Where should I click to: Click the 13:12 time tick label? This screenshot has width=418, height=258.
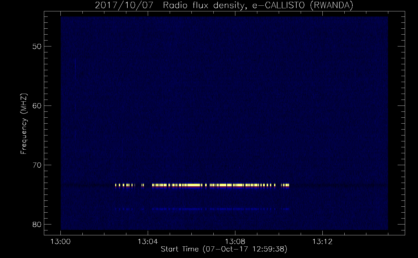click(322, 242)
